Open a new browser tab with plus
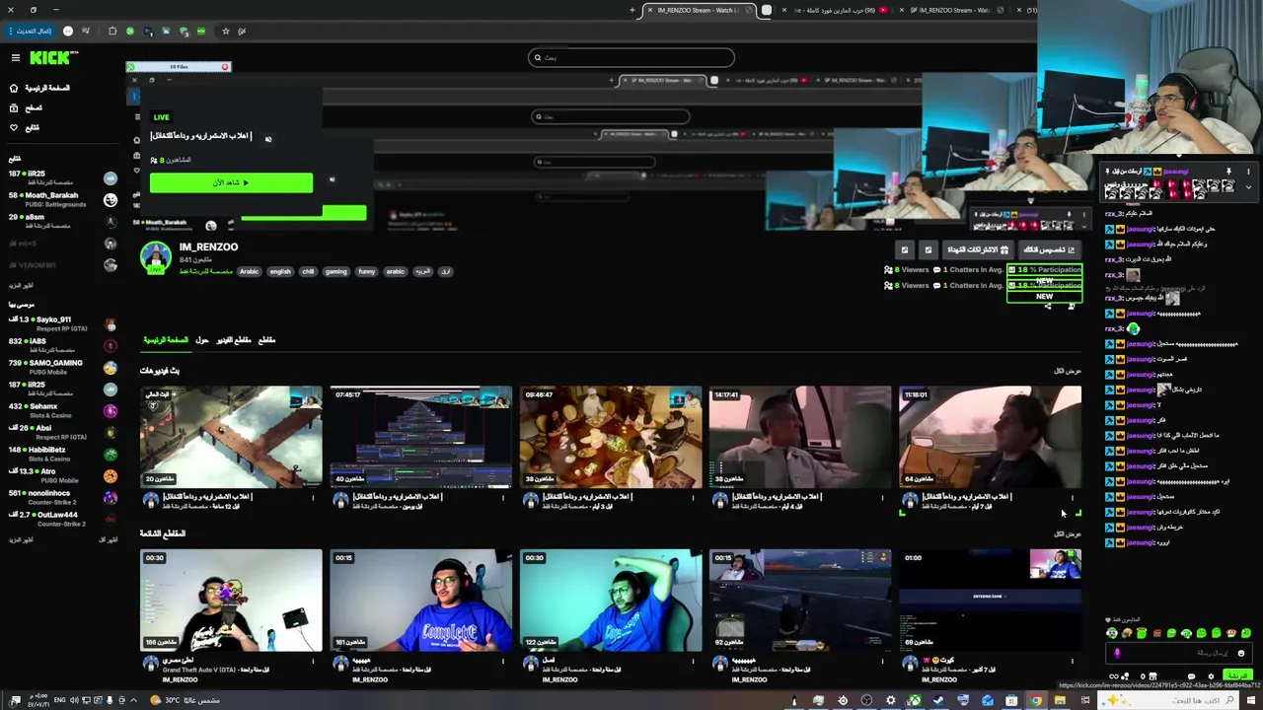The width and height of the screenshot is (1263, 710). point(631,10)
